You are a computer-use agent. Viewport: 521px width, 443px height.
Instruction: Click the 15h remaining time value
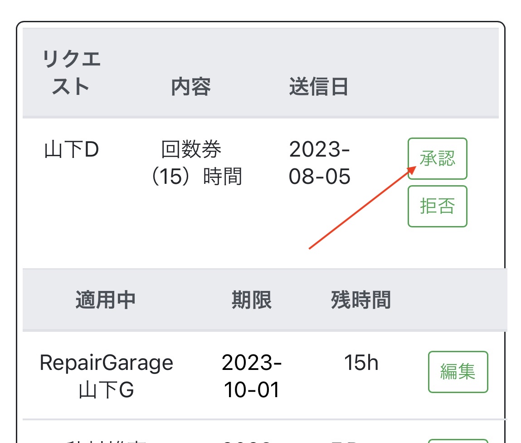(361, 363)
